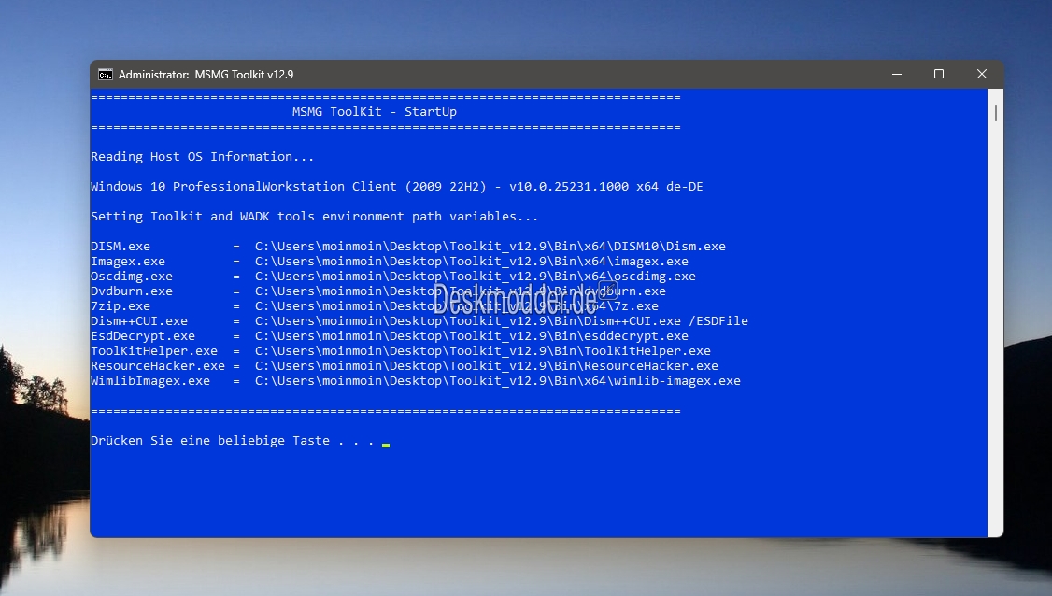The image size is (1052, 596).
Task: Click the 'Dvdburn.exe' label
Action: tap(132, 291)
